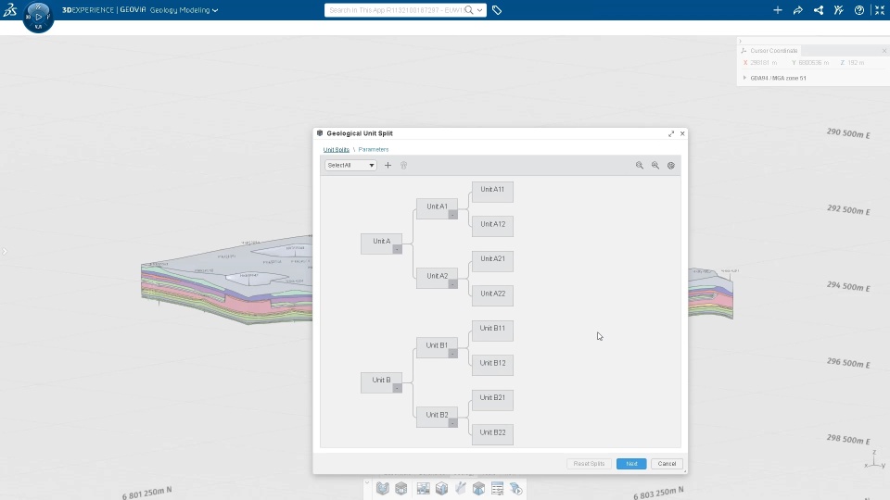890x500 pixels.
Task: Go to the Parameters breadcrumb step
Action: [x=374, y=150]
